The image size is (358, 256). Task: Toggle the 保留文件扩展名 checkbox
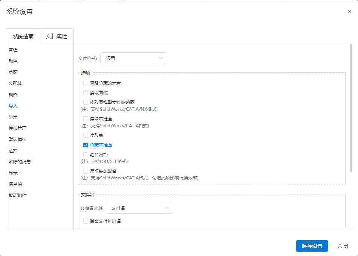tap(86, 221)
